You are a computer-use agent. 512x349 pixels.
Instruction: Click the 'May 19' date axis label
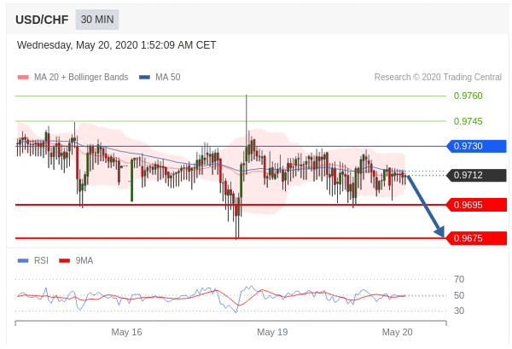[x=272, y=332]
